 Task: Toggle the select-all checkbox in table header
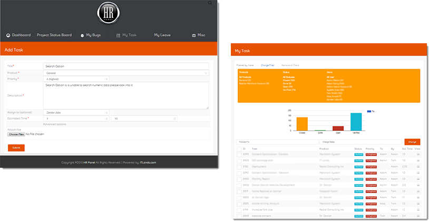pos(239,149)
